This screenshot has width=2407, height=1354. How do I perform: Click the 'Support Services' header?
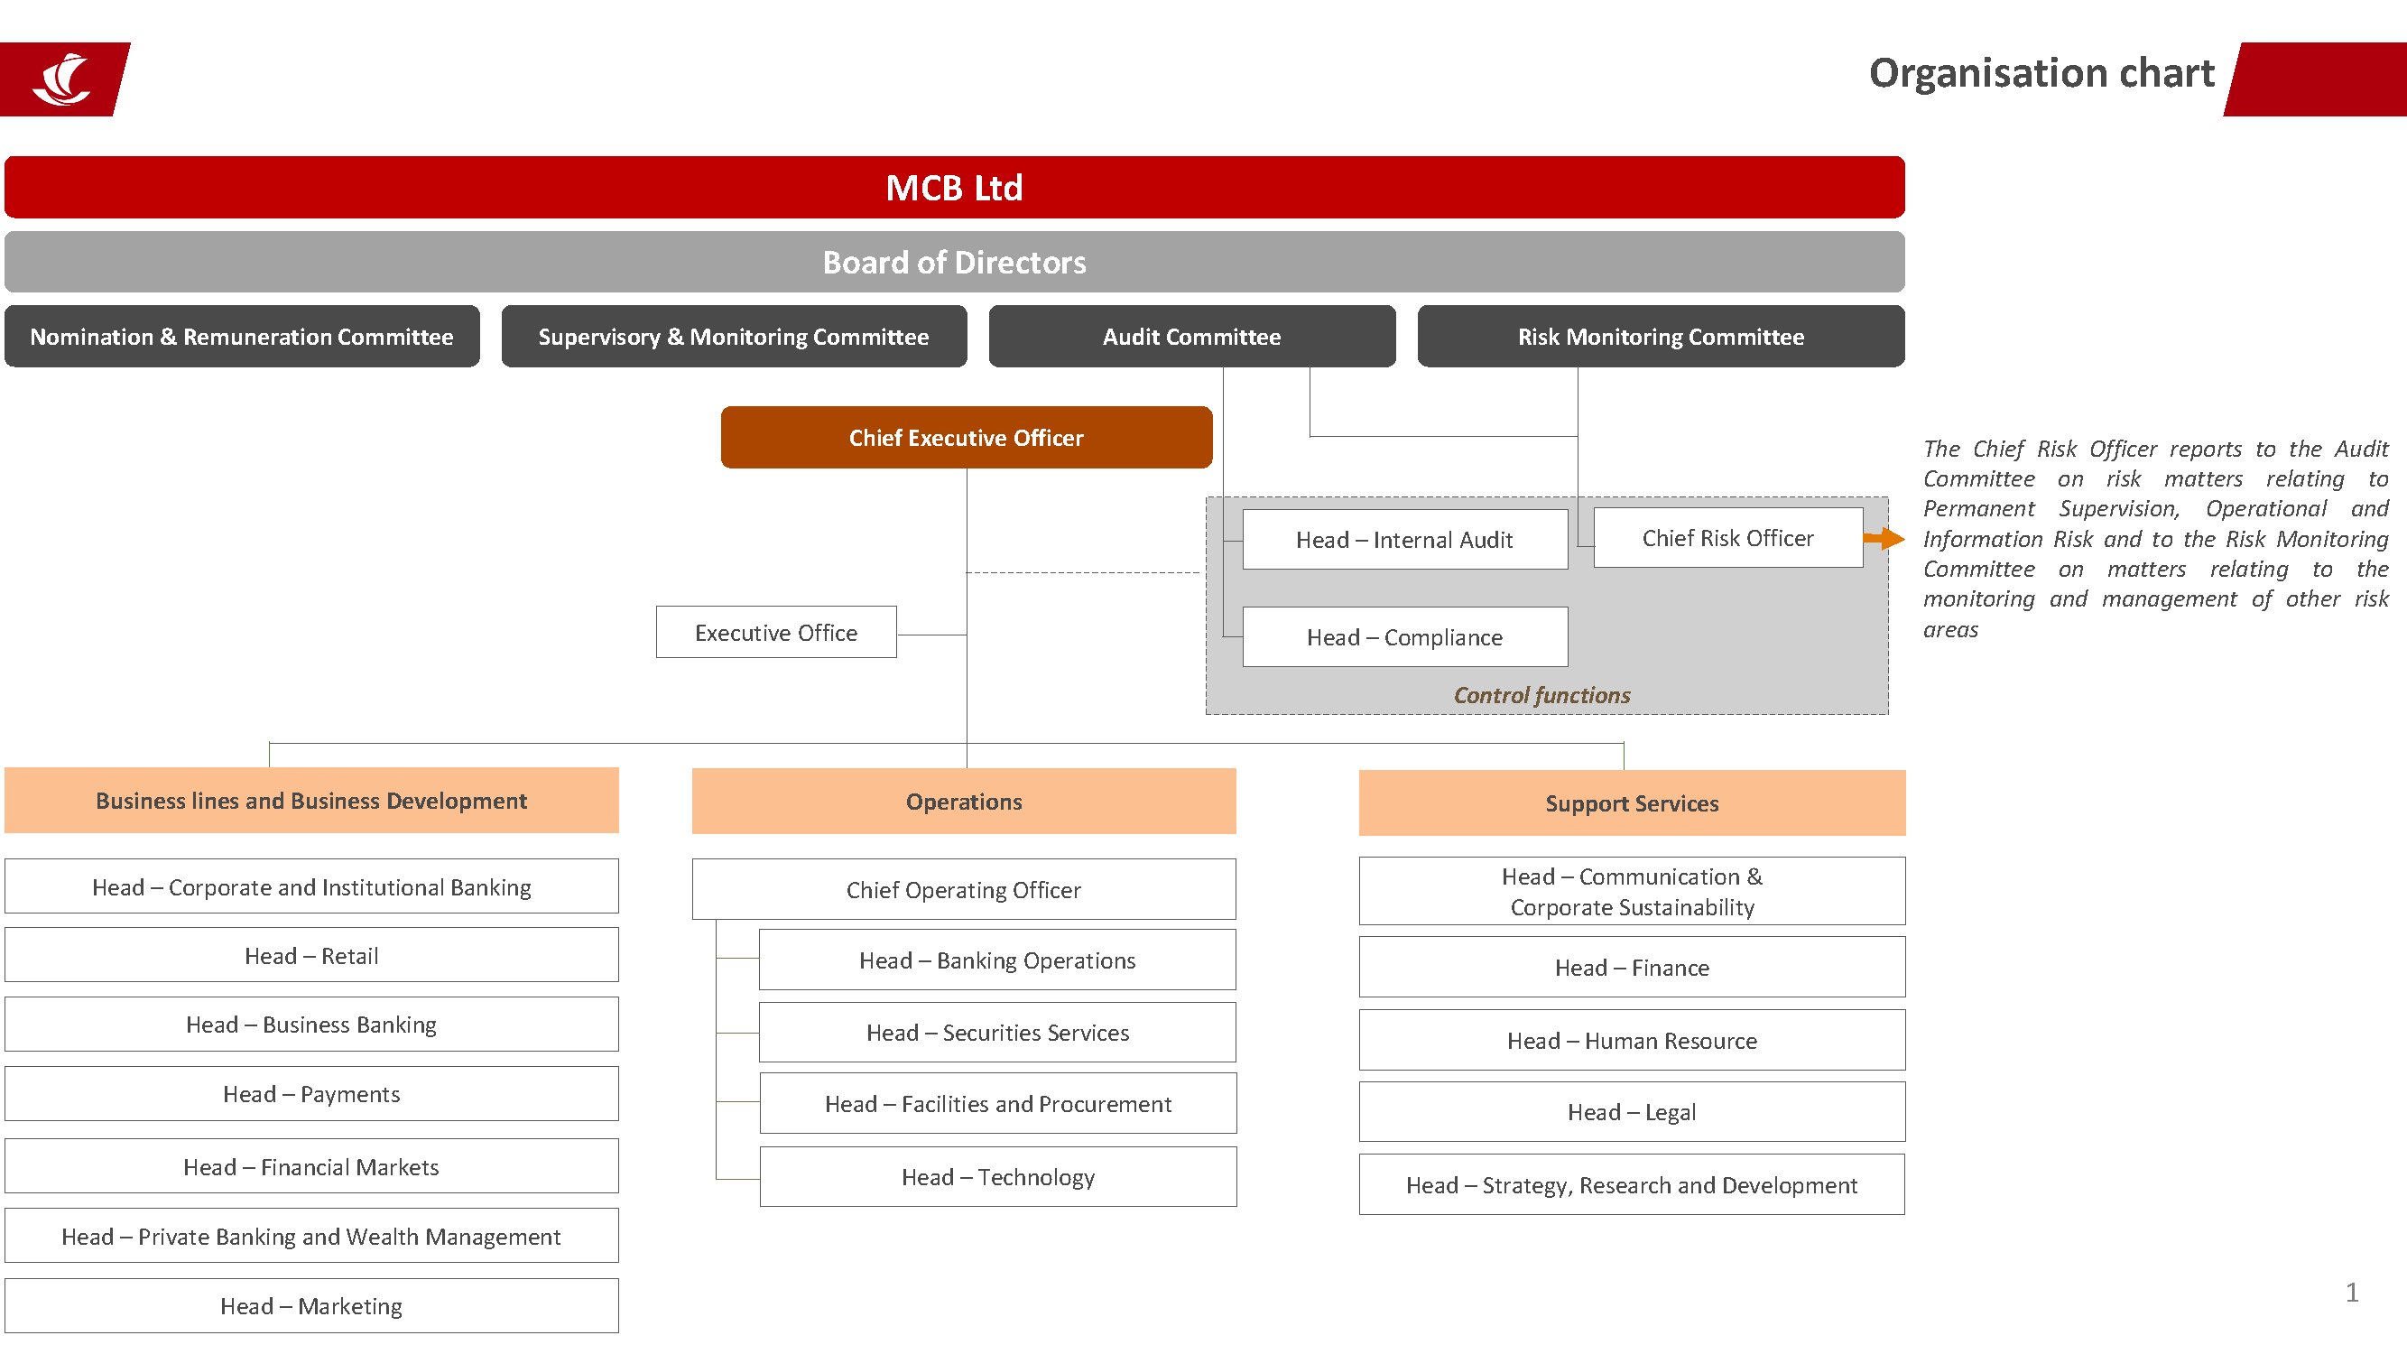(1632, 803)
